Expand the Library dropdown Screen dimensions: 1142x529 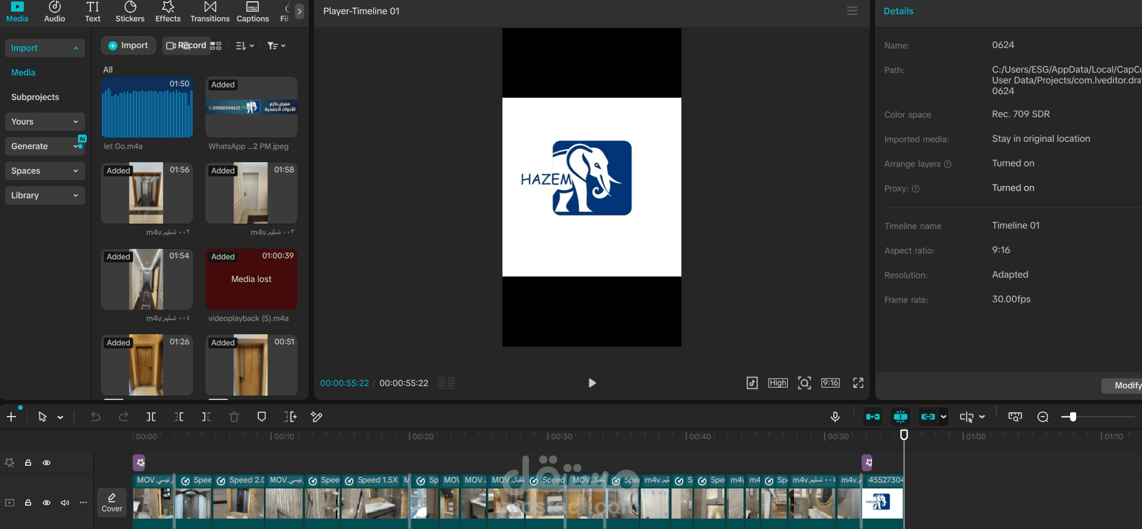click(x=45, y=195)
